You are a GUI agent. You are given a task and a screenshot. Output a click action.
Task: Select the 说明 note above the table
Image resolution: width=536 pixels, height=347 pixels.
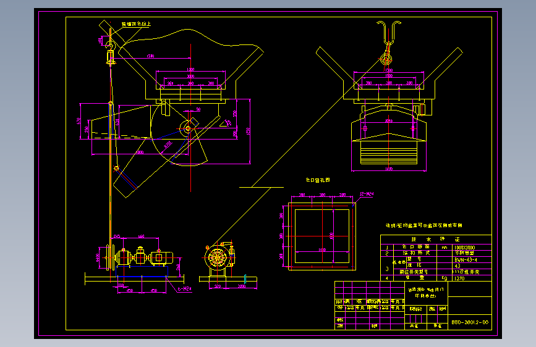click(424, 225)
